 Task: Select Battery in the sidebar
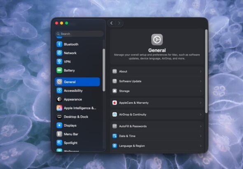[x=77, y=70]
